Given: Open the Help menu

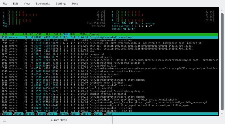Looking at the screenshot, I should coord(75,4).
